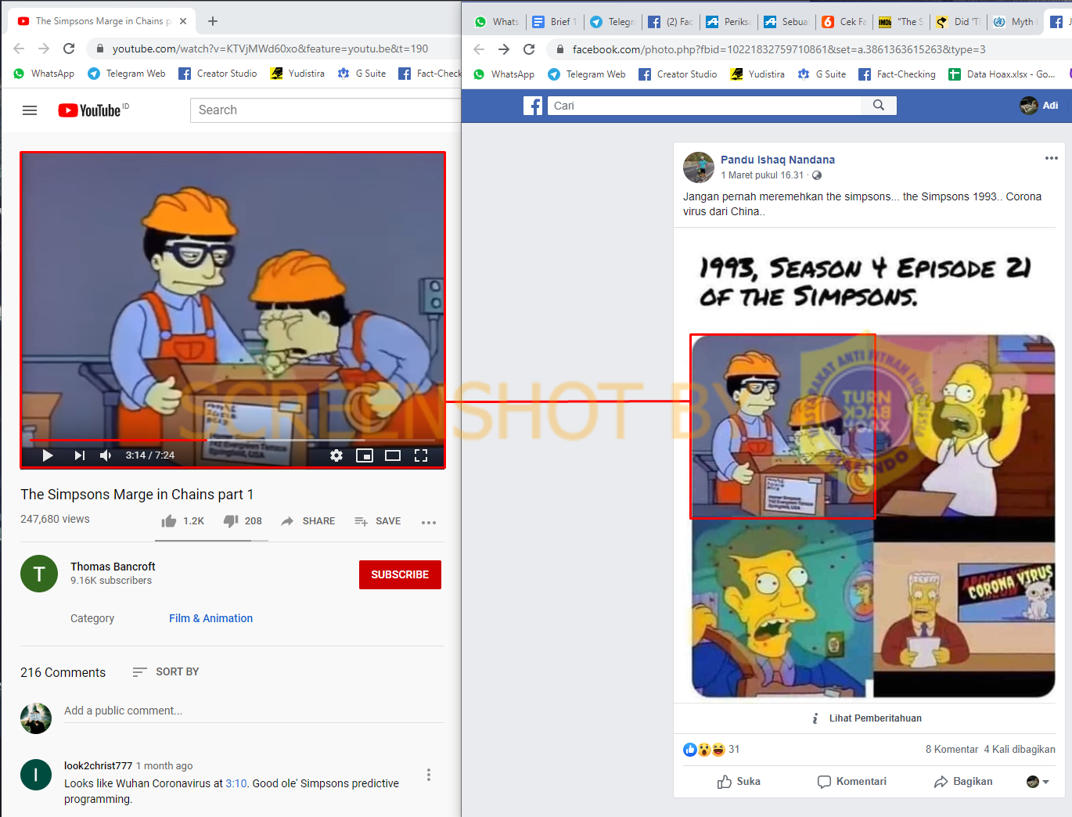Focus the YouTube Search field
This screenshot has width=1072, height=817.
(x=325, y=110)
